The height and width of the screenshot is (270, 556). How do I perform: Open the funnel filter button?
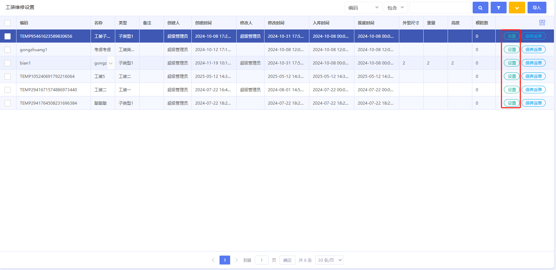pyautogui.click(x=499, y=8)
